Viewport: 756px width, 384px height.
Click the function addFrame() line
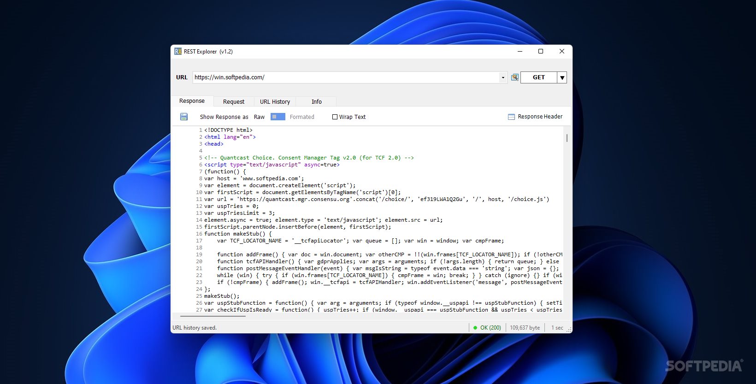point(390,254)
